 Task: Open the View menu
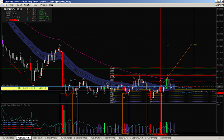pos(12,5)
